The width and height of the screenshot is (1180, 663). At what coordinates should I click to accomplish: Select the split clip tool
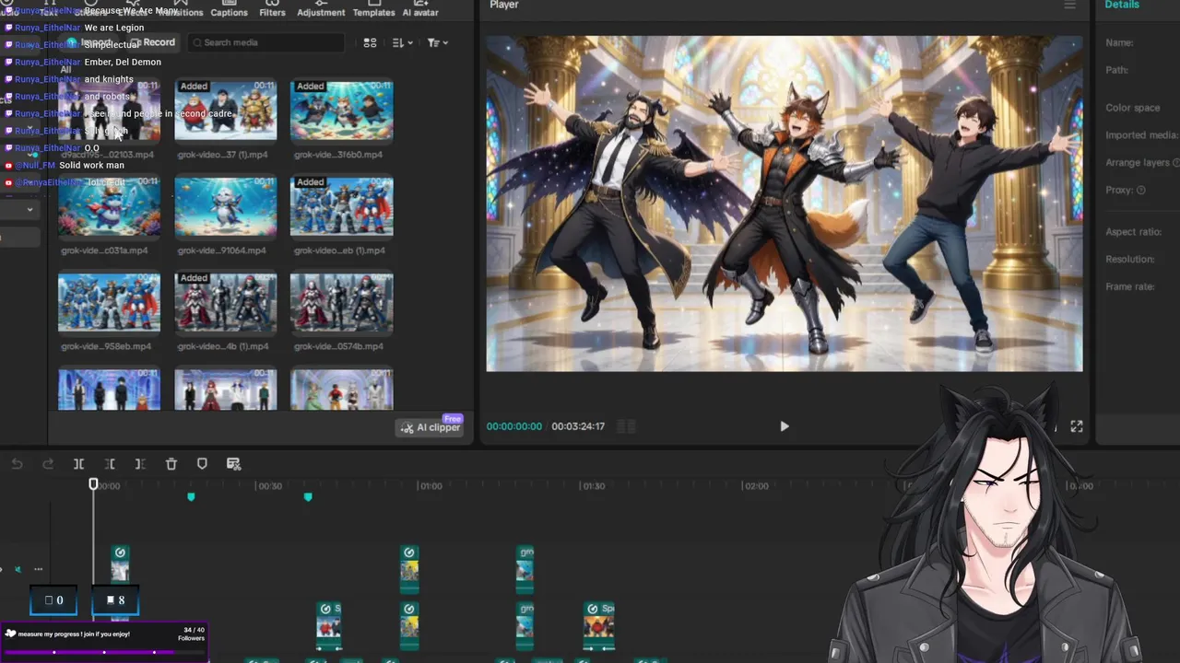pos(78,464)
